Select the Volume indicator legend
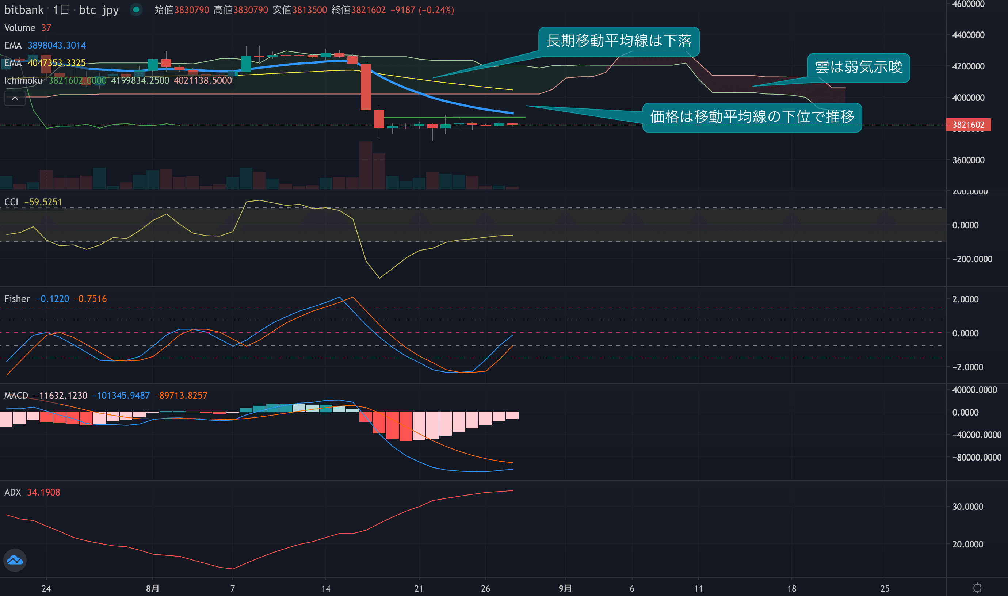 point(20,28)
